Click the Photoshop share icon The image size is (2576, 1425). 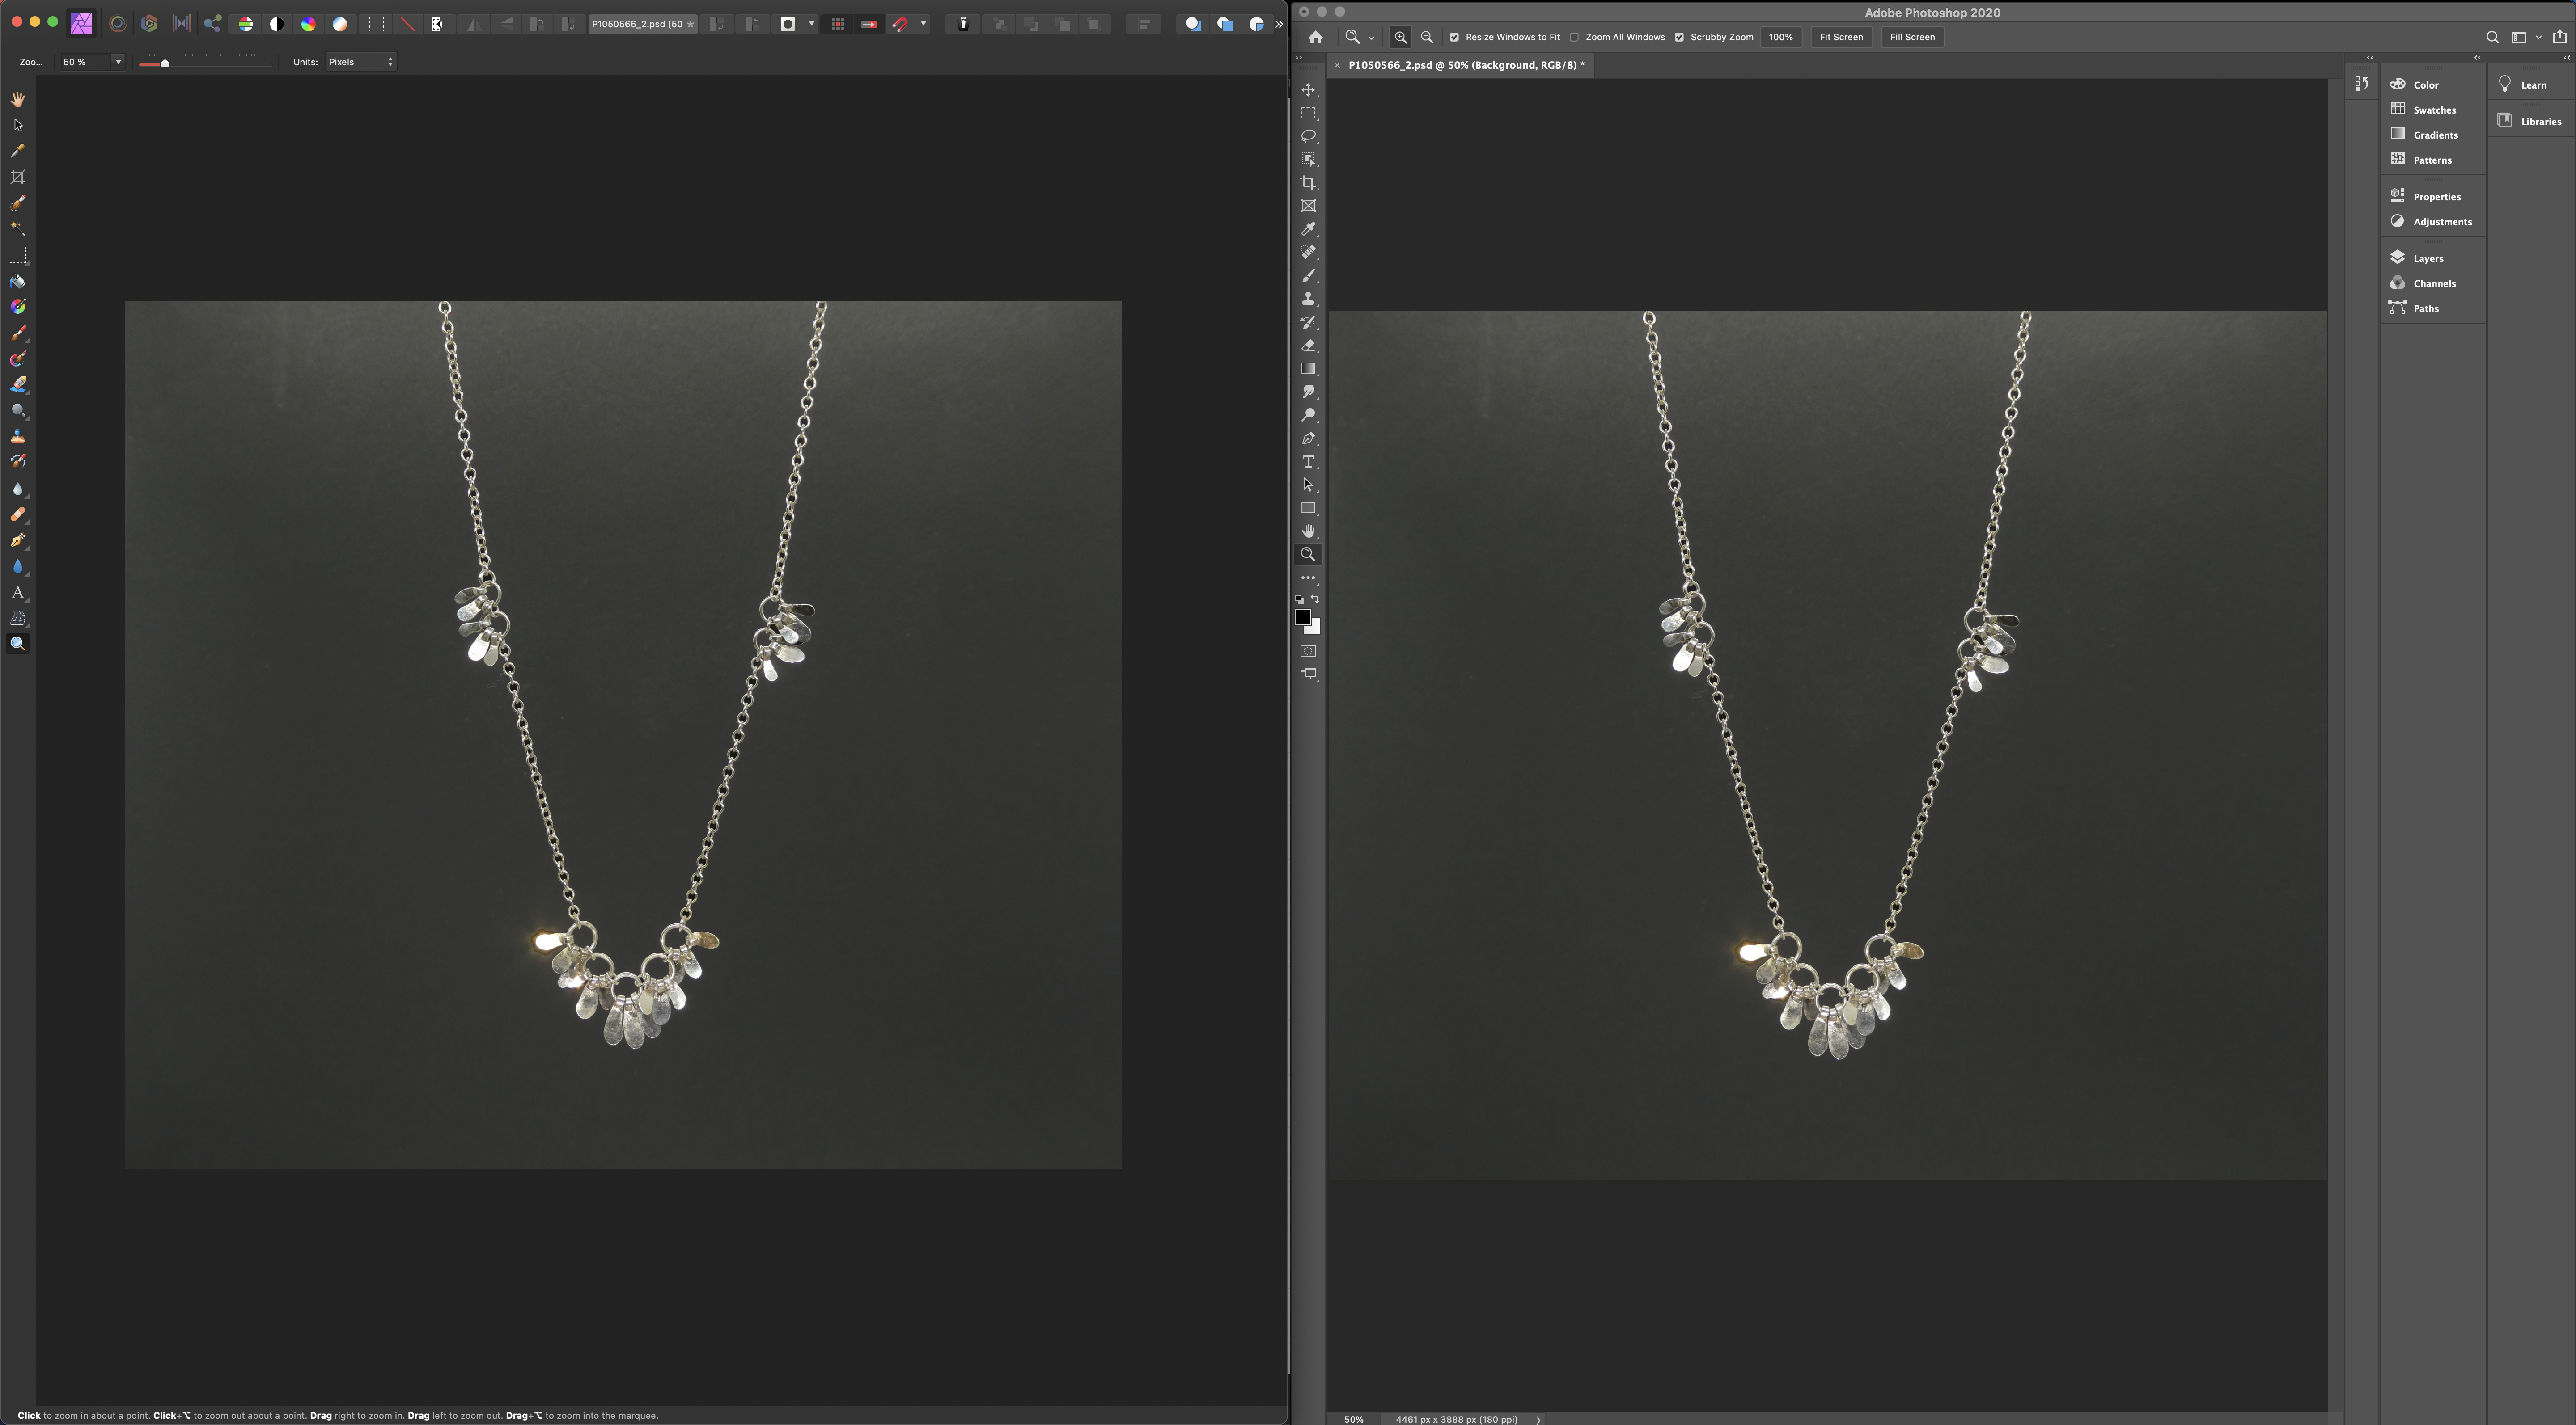click(x=2560, y=37)
